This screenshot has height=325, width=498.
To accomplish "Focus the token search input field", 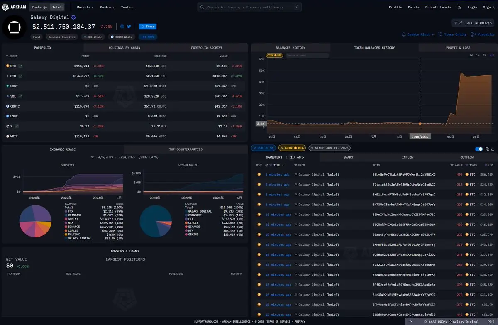I will point(249,7).
